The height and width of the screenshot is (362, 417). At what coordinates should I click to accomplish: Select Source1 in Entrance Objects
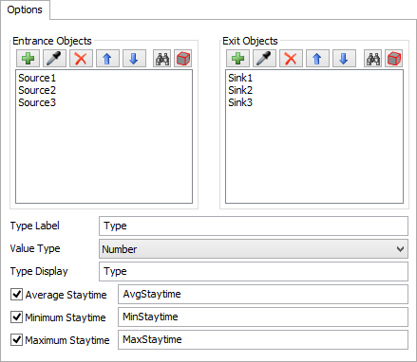37,78
